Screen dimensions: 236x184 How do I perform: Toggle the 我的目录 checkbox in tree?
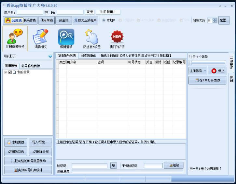pos(10,72)
